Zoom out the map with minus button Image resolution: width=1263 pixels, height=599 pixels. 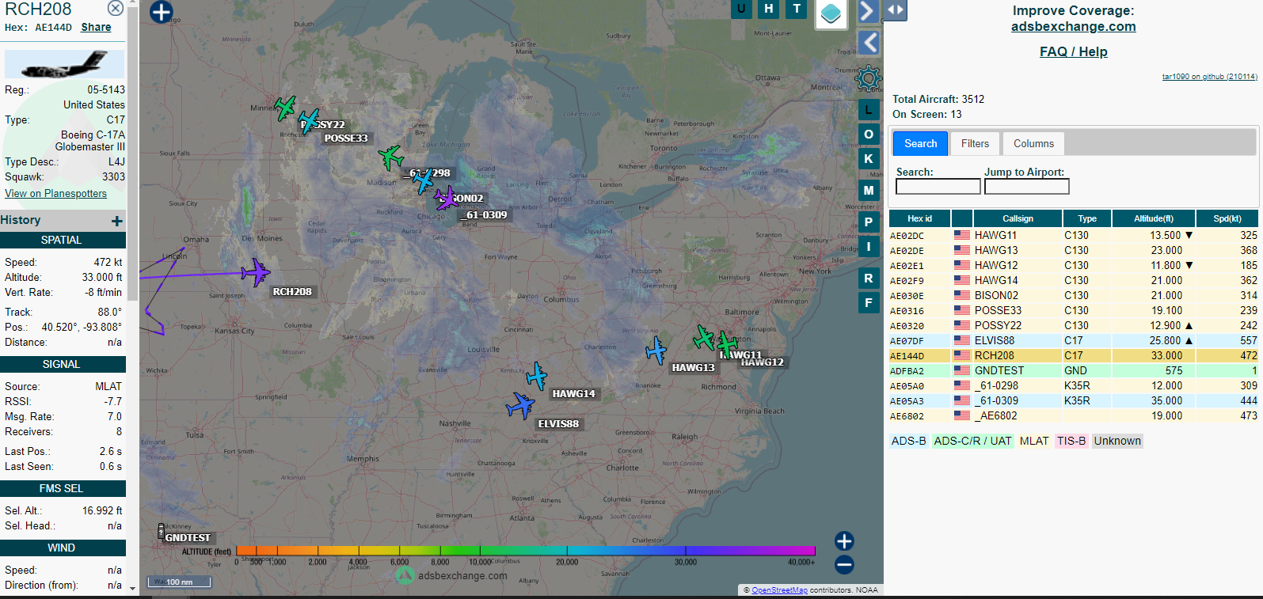844,564
